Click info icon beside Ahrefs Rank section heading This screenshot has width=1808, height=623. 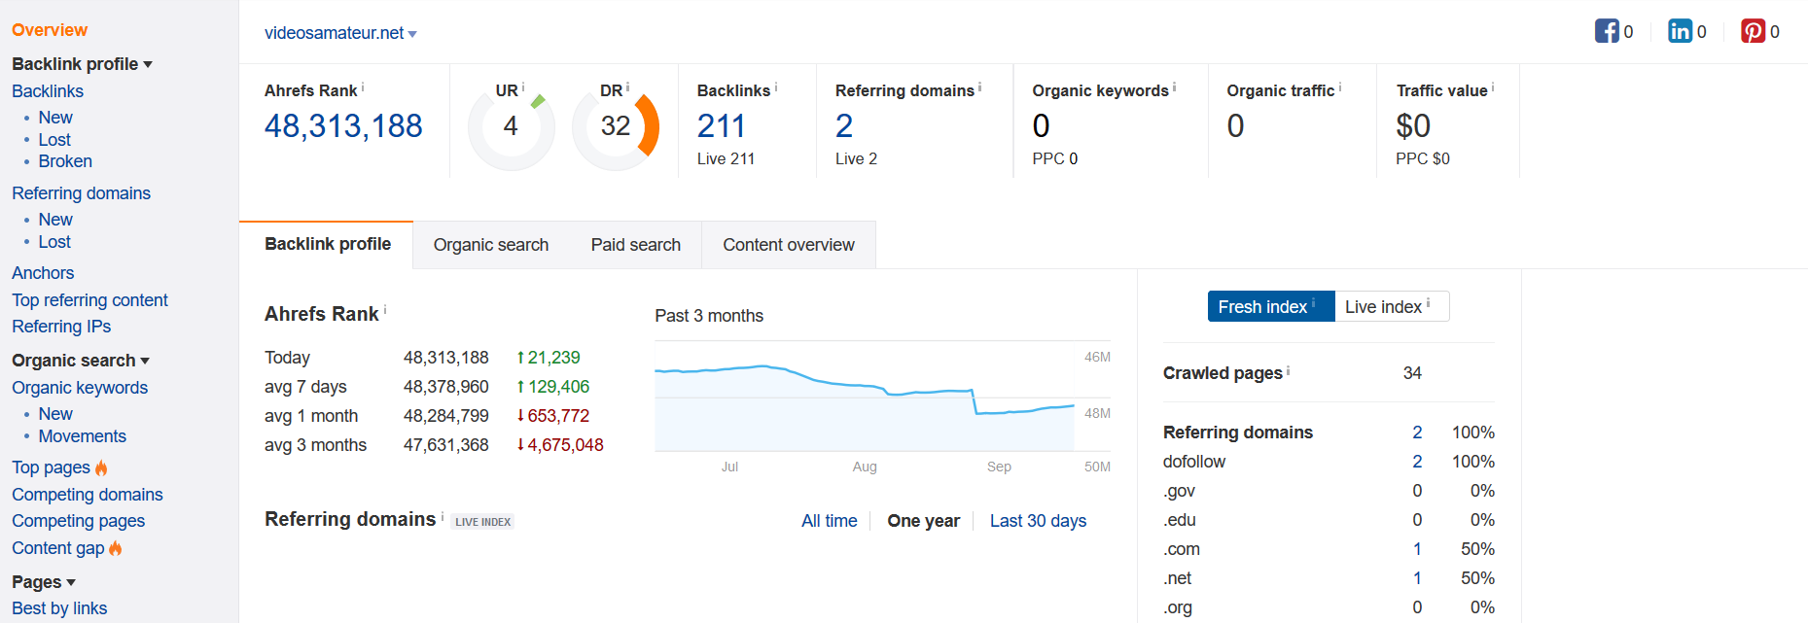pos(385,310)
